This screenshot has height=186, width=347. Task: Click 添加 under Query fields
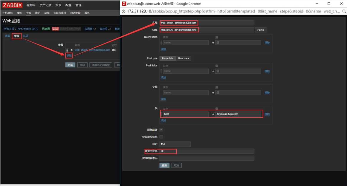(x=163, y=49)
